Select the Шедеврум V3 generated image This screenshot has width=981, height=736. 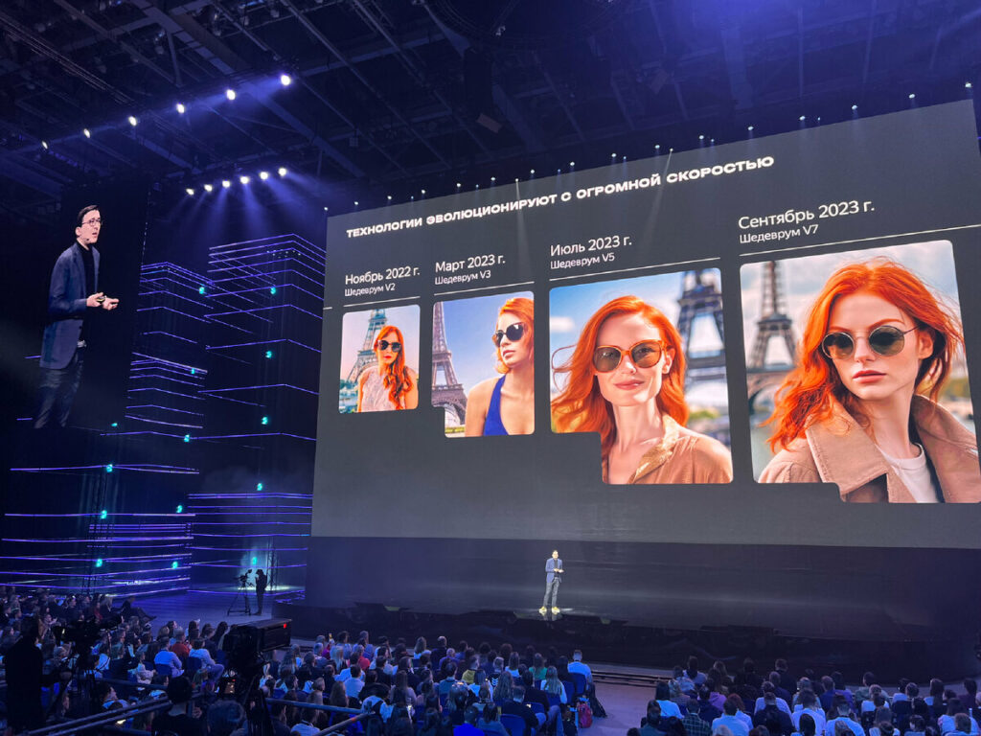[483, 363]
